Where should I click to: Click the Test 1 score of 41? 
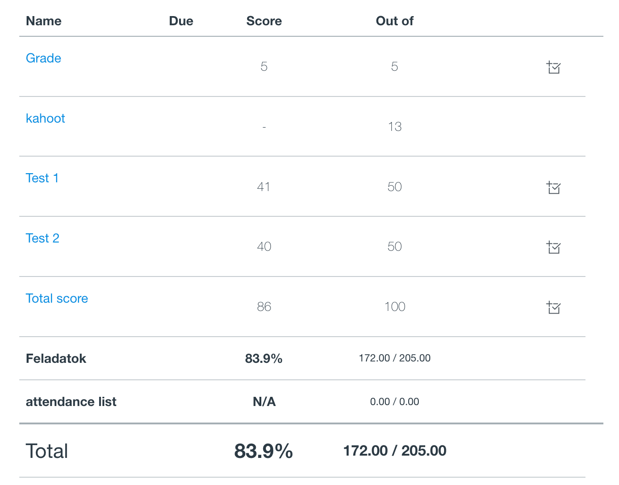[x=264, y=187]
